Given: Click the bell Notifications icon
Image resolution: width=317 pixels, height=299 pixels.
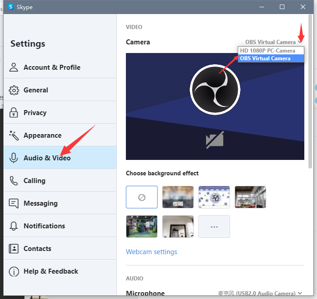Looking at the screenshot, I should [14, 226].
